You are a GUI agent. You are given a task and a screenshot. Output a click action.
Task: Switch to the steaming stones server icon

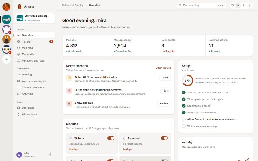(6, 39)
